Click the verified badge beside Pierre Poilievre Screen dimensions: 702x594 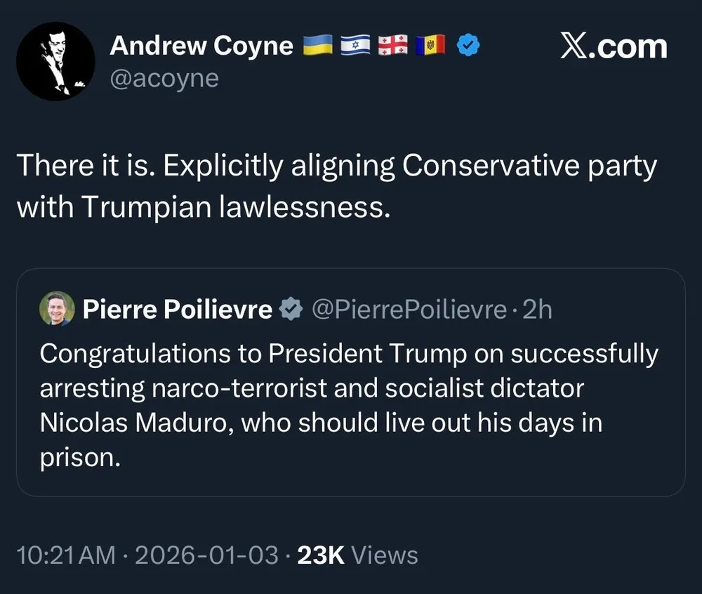point(289,309)
